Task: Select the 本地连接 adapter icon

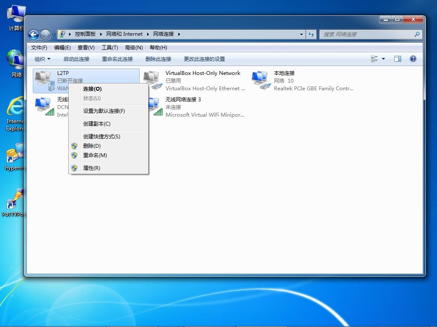Action: pos(261,80)
